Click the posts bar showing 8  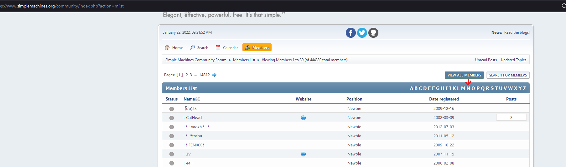511,117
